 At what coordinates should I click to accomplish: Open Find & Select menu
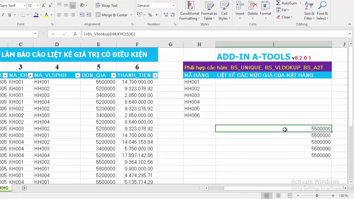[322, 11]
